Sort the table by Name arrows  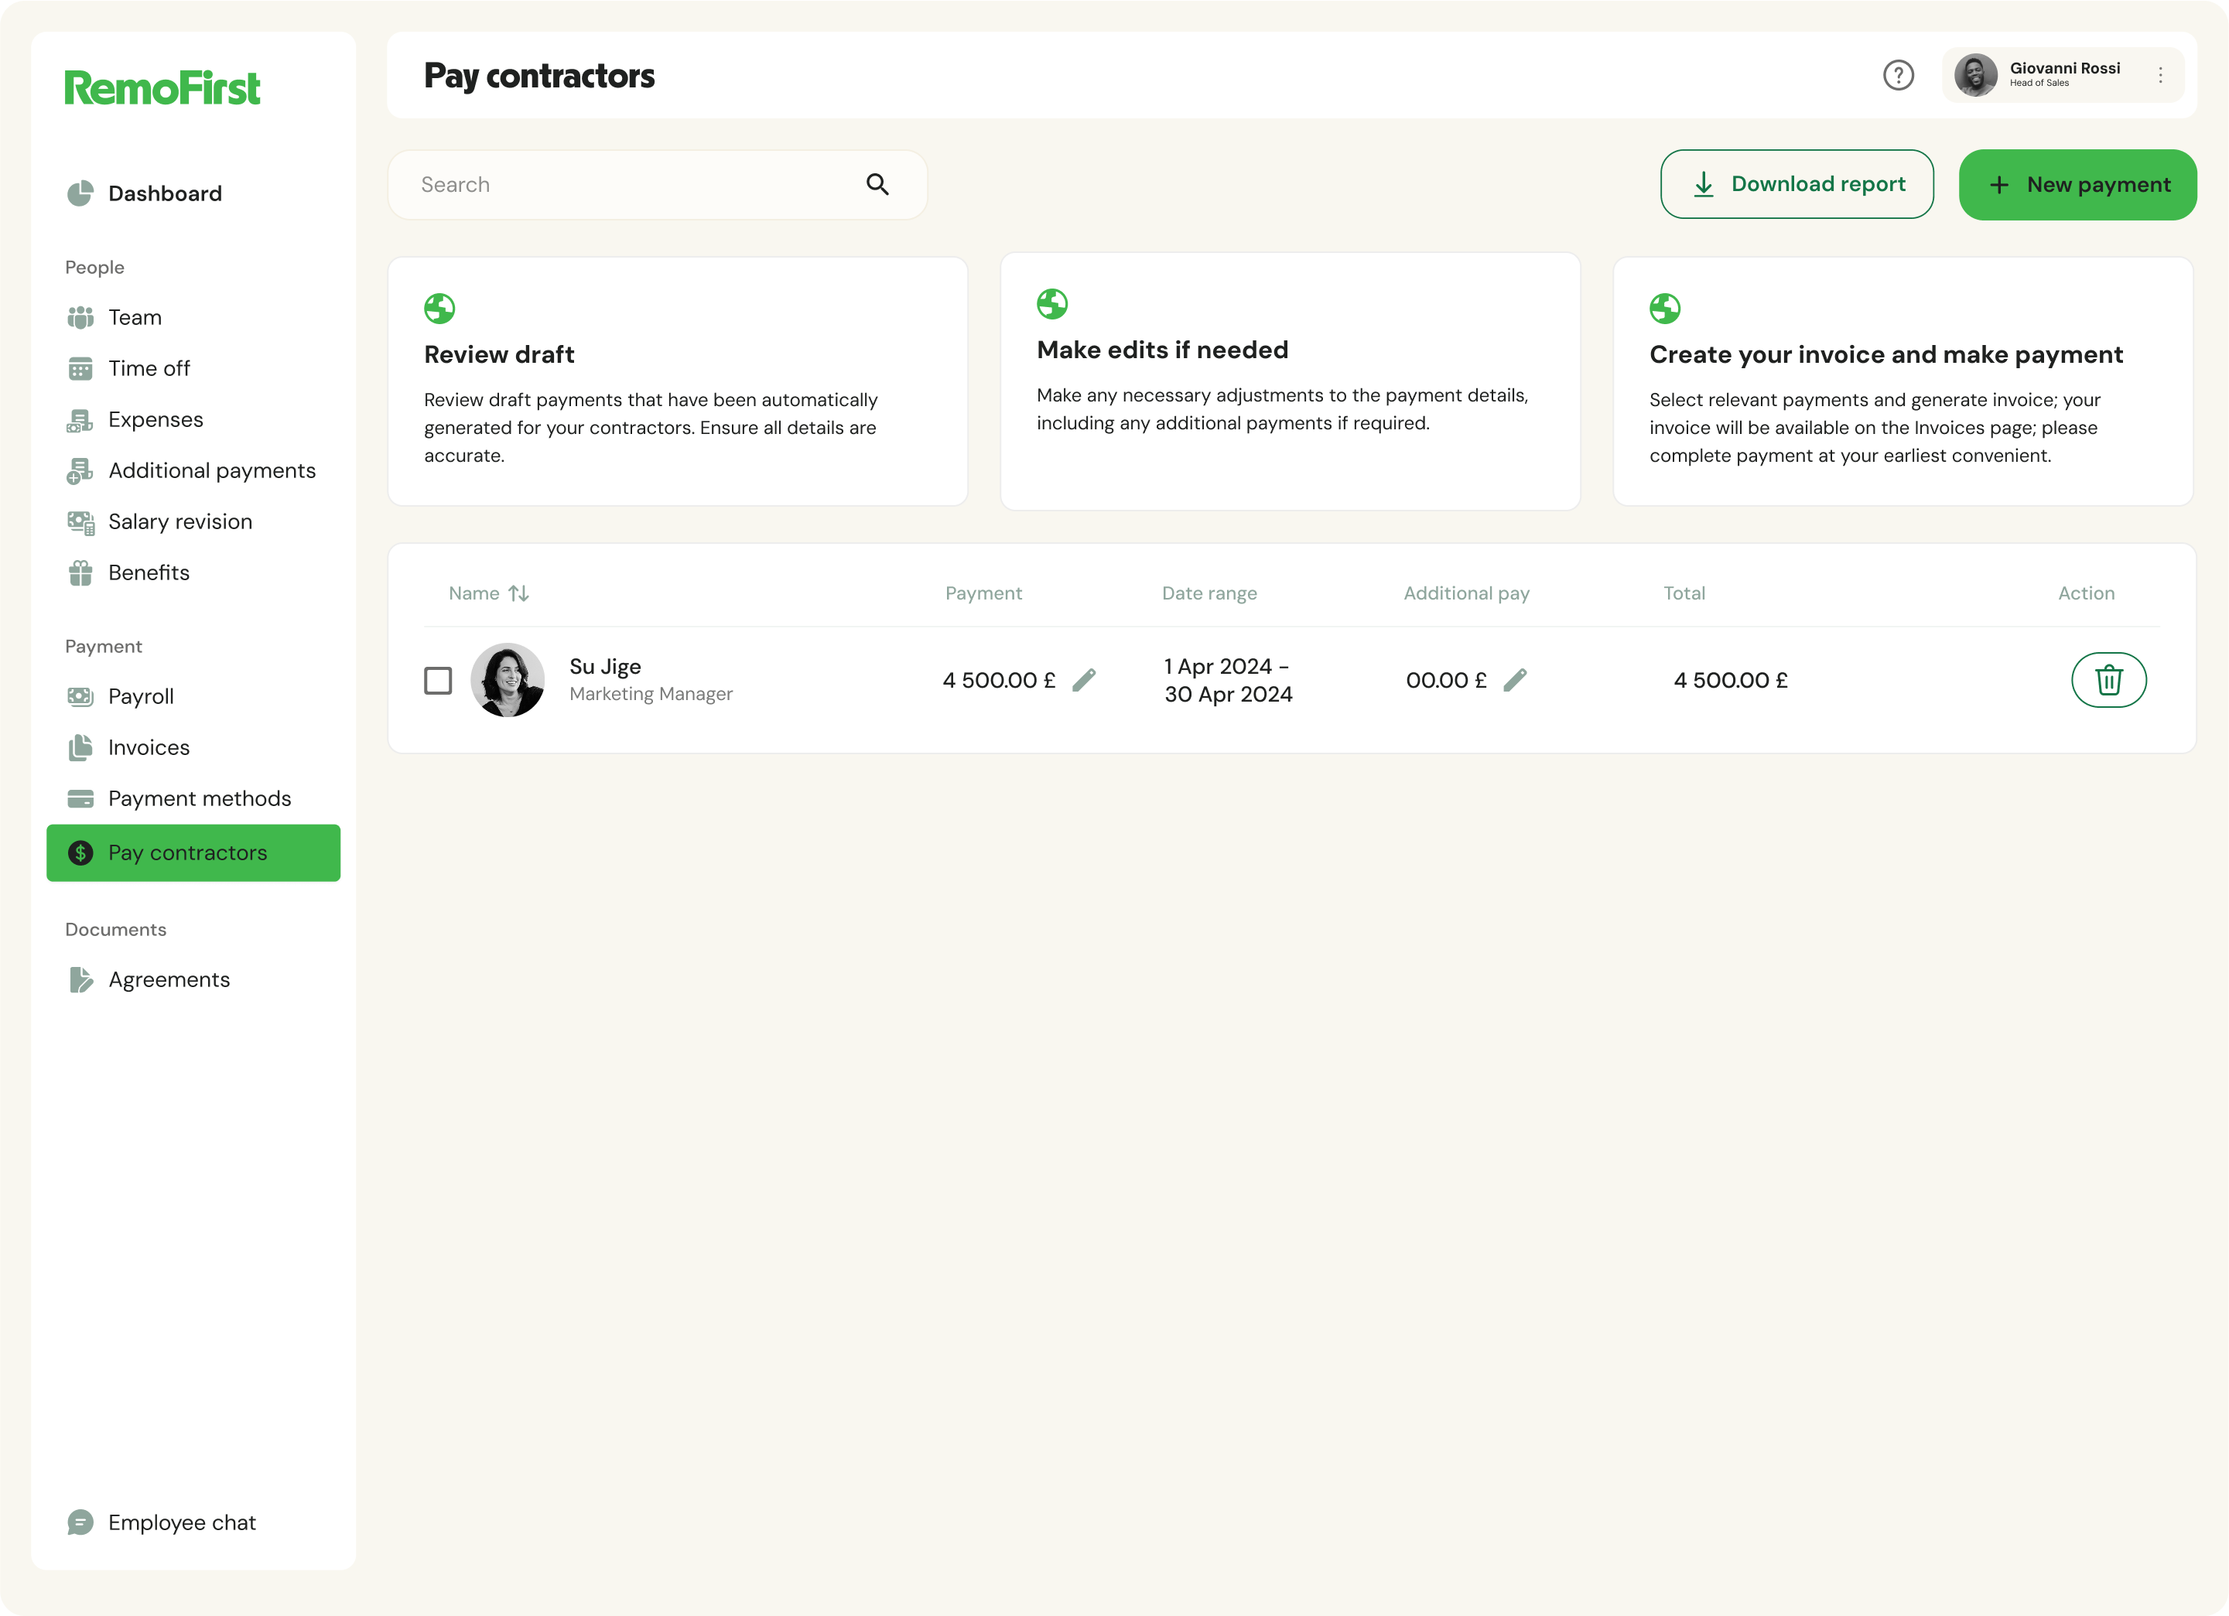519,593
